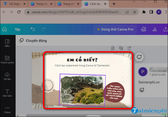
Task: Add emoji reaction to comment
Action: pyautogui.click(x=142, y=90)
